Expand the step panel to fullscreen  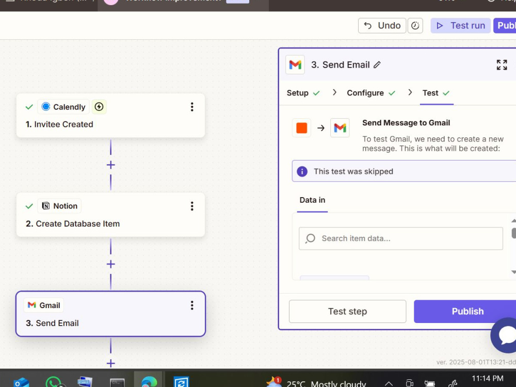[x=502, y=65]
